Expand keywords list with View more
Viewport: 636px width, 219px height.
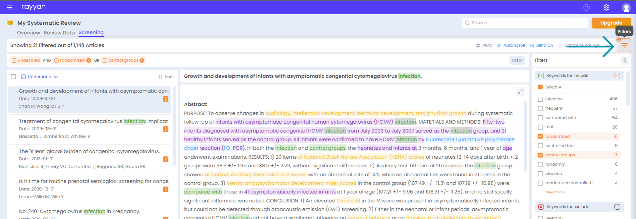click(x=555, y=192)
